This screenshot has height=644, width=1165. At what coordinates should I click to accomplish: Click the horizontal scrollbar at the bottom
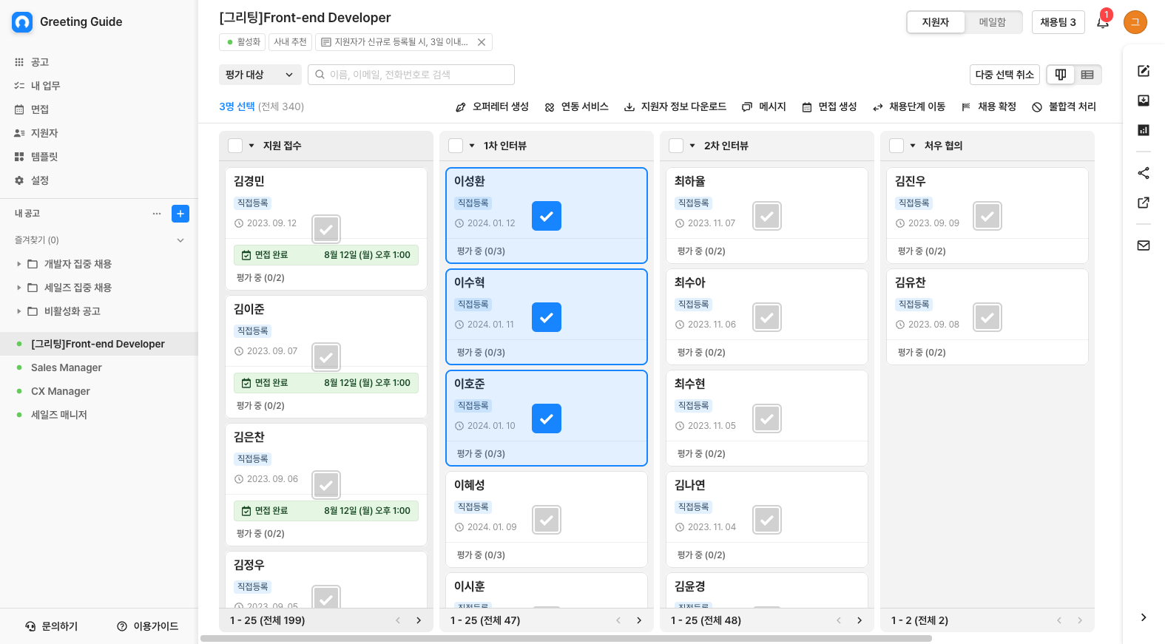pos(566,639)
